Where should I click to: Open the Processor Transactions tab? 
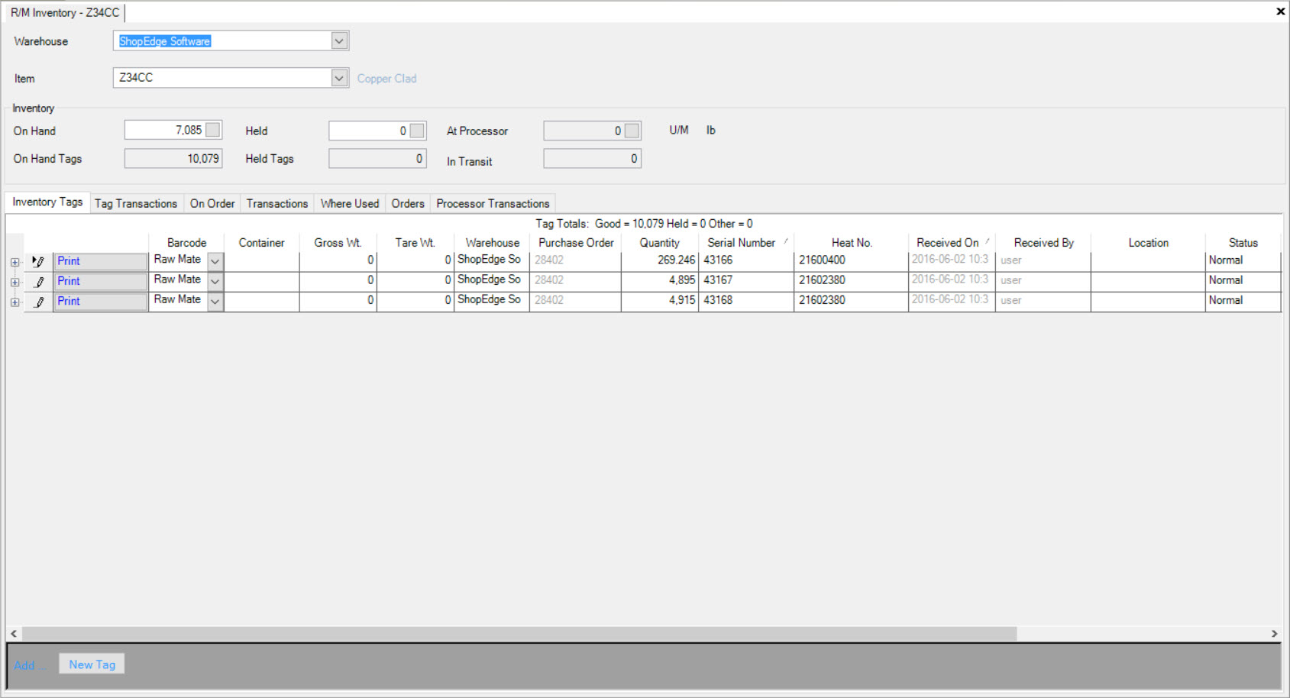tap(493, 203)
